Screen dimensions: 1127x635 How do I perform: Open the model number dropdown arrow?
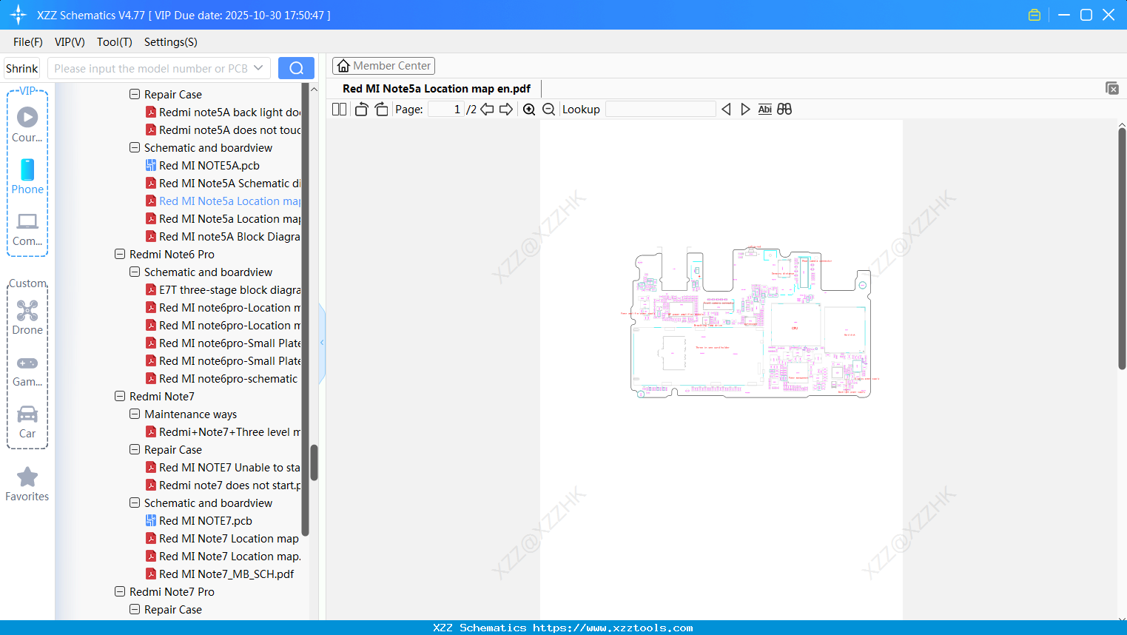pos(258,68)
